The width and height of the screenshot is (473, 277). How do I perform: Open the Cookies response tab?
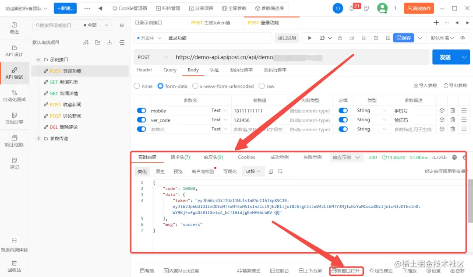[x=246, y=158]
